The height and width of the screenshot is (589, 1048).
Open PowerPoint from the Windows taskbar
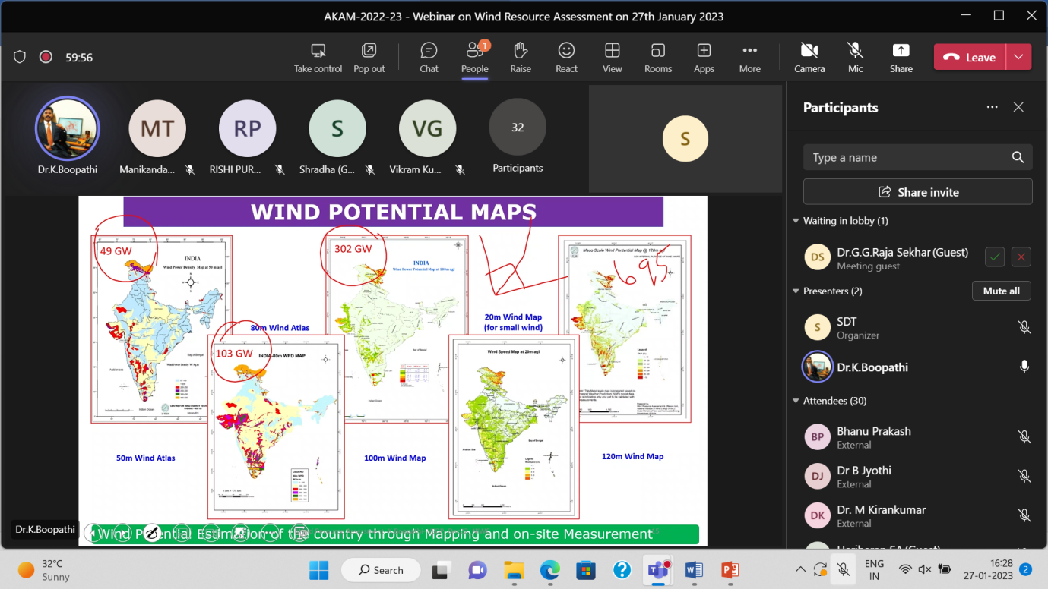click(729, 569)
